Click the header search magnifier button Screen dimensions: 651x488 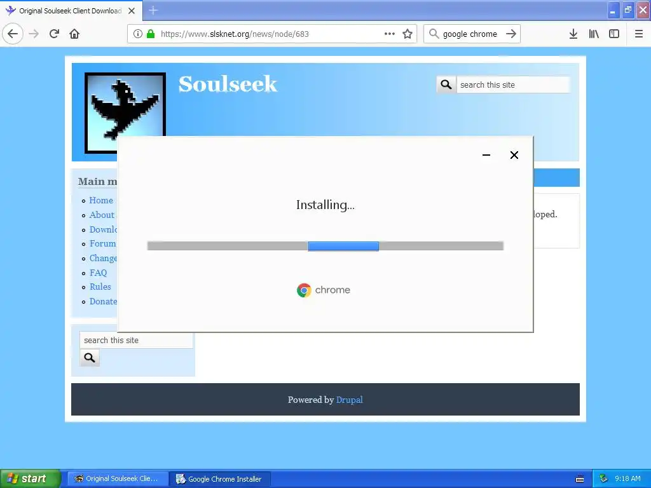446,85
